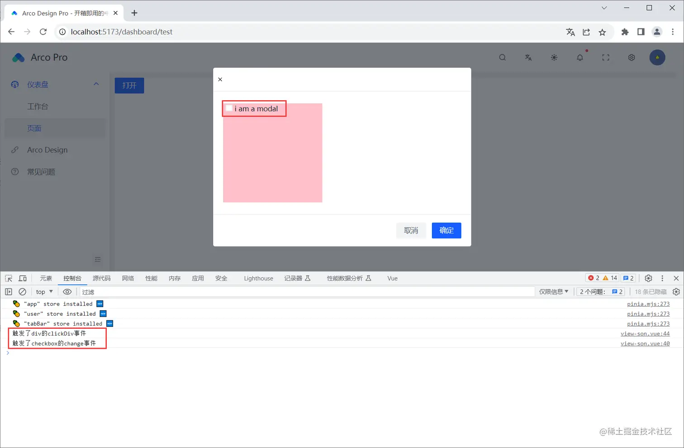Open the 记录器 tab
684x448 pixels.
(297, 278)
